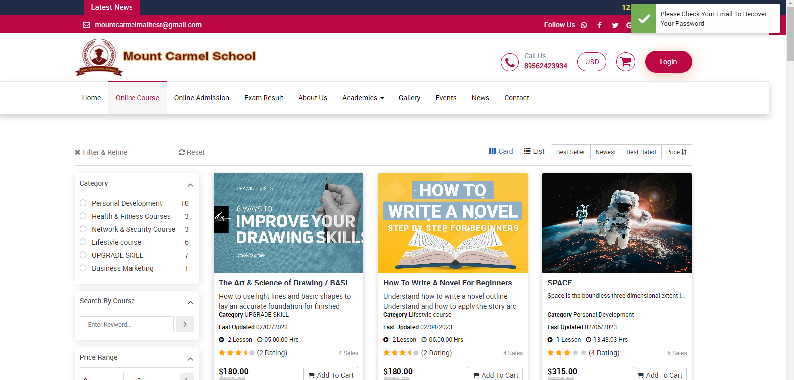Viewport: 794px width, 380px height.
Task: Click the WhatsApp icon beside Follow Us
Action: point(584,25)
